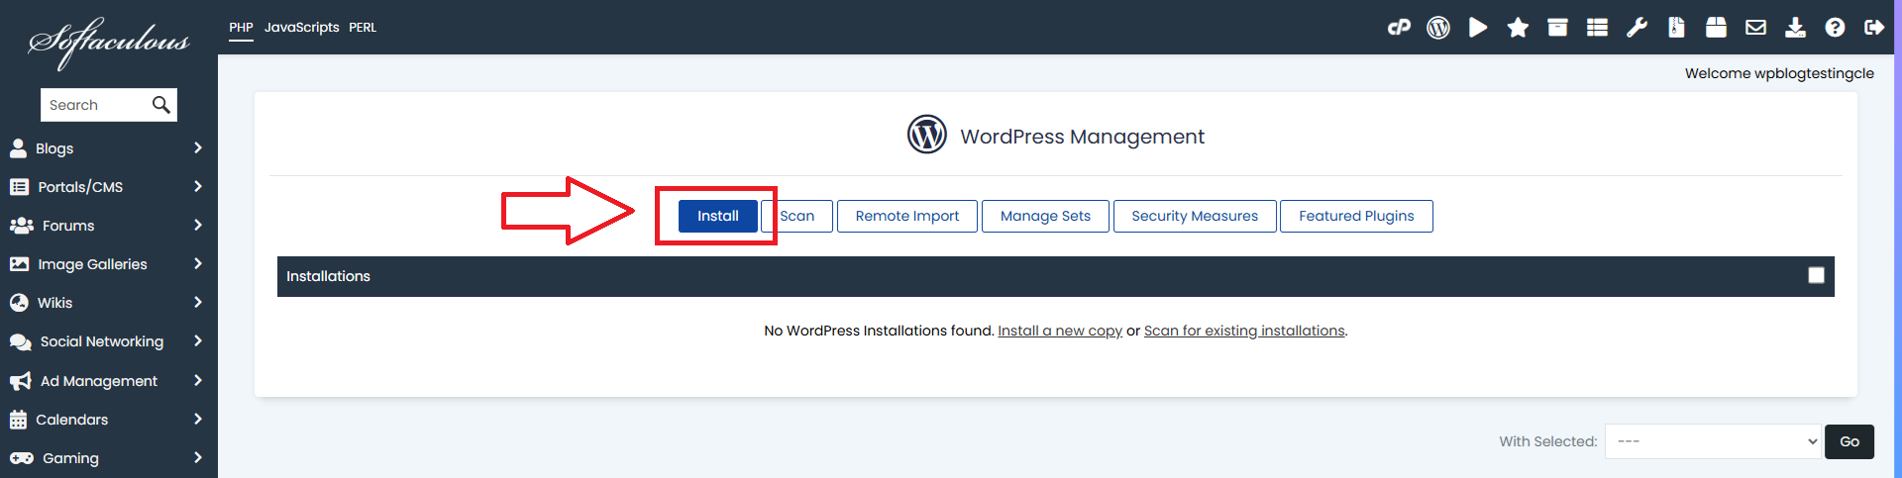Screen dimensions: 1902x478
Task: Click the Softaculous logo
Action: (108, 42)
